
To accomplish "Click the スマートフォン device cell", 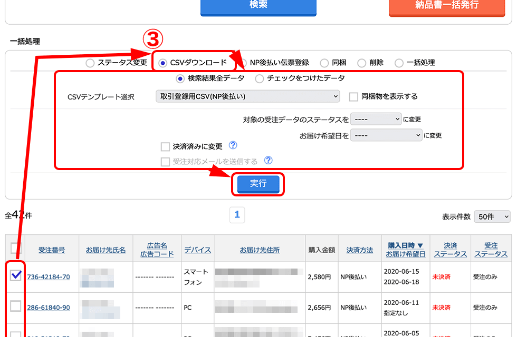I will click(196, 277).
